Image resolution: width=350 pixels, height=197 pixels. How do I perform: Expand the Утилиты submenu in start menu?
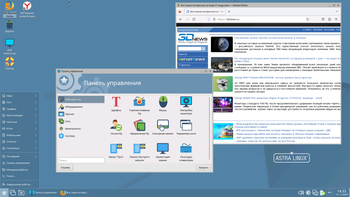[x=20, y=141]
